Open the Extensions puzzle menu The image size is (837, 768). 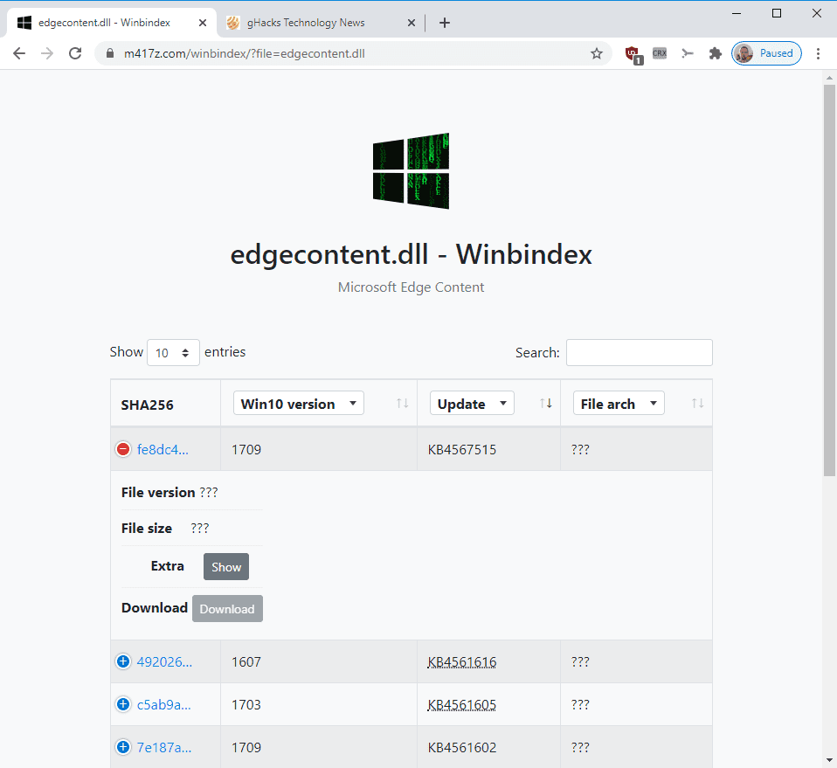tap(716, 53)
